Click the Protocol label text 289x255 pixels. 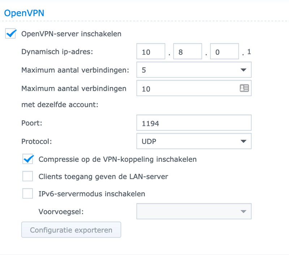pos(36,141)
